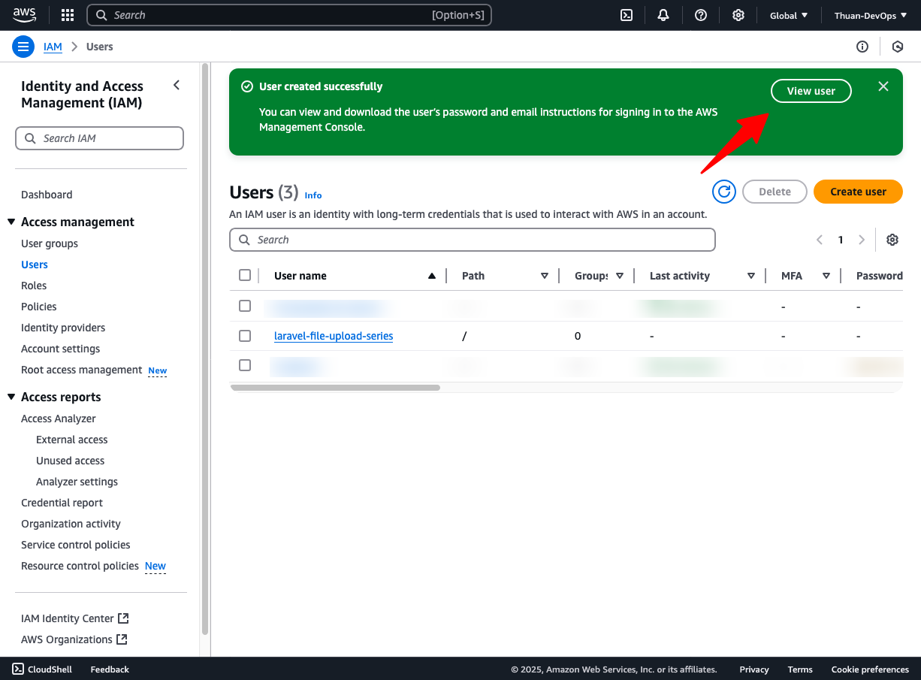Launch CloudShell from the top bar icon
The height and width of the screenshot is (680, 921).
626,15
